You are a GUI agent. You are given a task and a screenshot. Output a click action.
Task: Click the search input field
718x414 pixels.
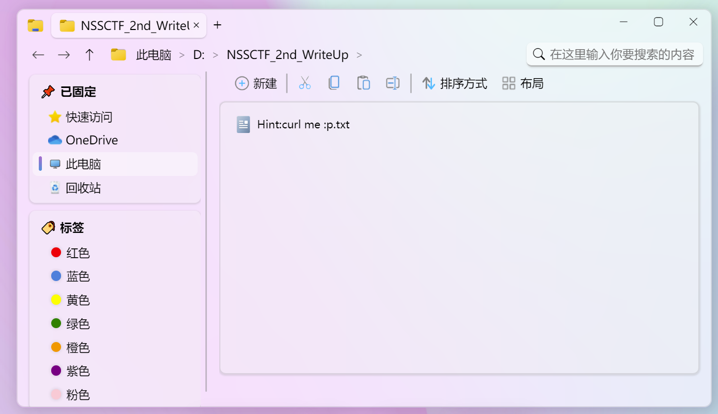(x=621, y=54)
